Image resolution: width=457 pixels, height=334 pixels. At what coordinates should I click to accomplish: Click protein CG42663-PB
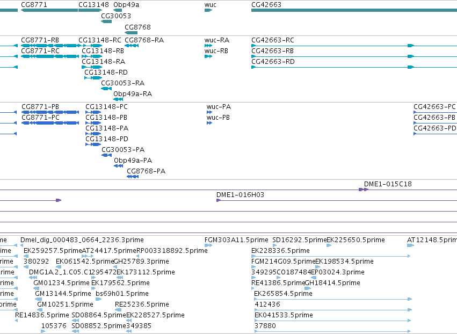click(x=434, y=118)
